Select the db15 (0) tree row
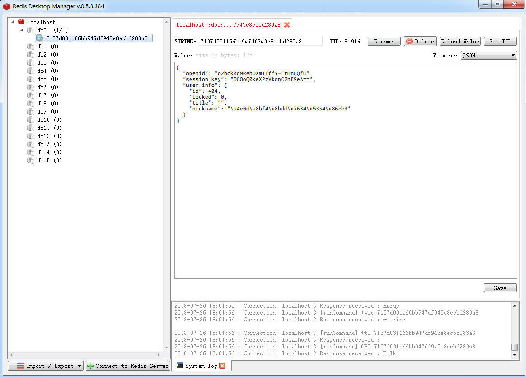Image resolution: width=526 pixels, height=377 pixels. (49, 161)
